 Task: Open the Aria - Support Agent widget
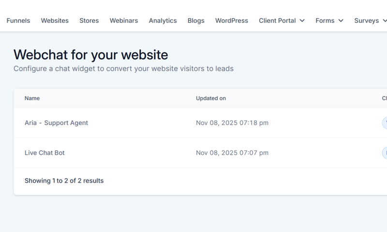[56, 123]
